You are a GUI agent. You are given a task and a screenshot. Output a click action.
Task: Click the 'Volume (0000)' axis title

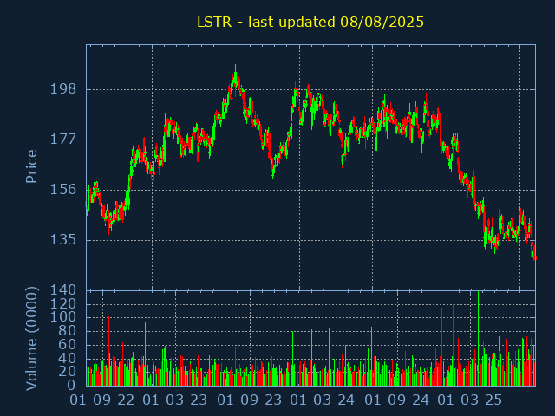pyautogui.click(x=31, y=339)
